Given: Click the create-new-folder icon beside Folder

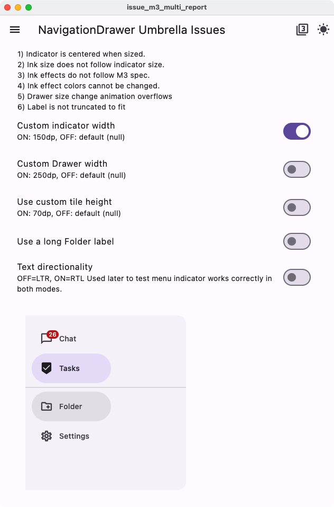Looking at the screenshot, I should pyautogui.click(x=47, y=406).
